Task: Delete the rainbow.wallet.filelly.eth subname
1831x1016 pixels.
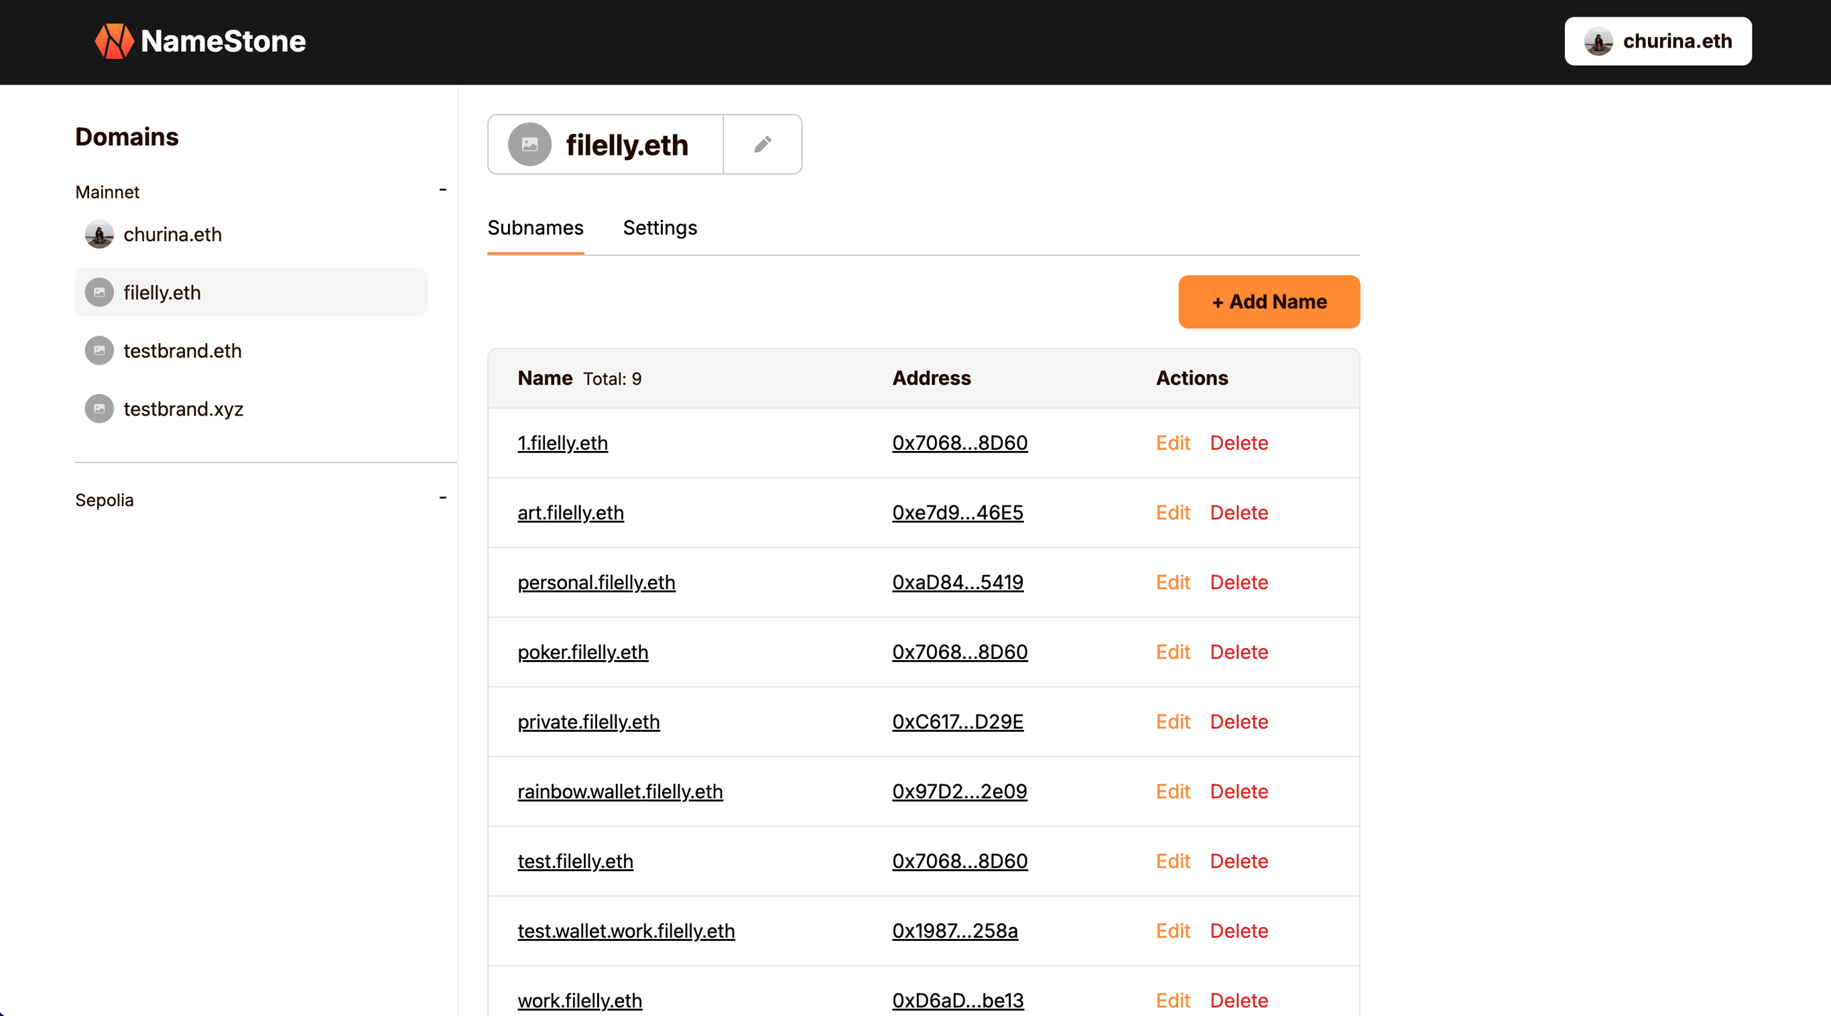Action: (1239, 791)
